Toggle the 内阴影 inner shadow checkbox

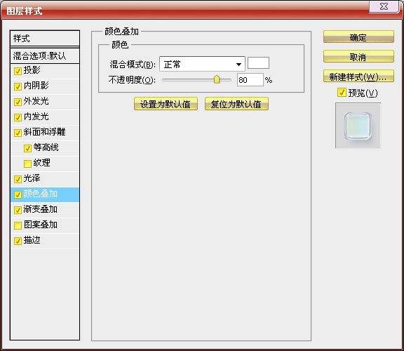coord(18,86)
